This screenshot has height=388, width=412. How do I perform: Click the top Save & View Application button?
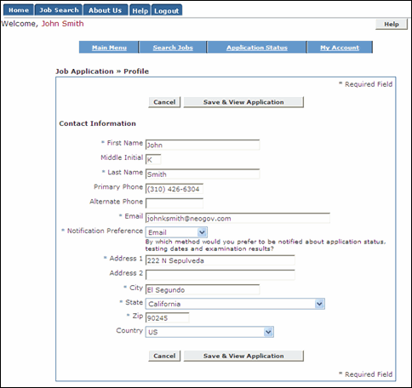[243, 102]
